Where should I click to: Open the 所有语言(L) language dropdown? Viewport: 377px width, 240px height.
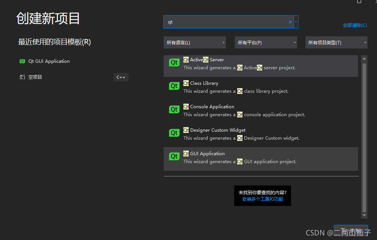click(194, 42)
